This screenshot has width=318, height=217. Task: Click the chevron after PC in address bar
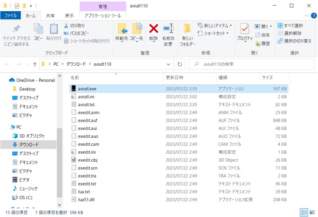coord(62,64)
